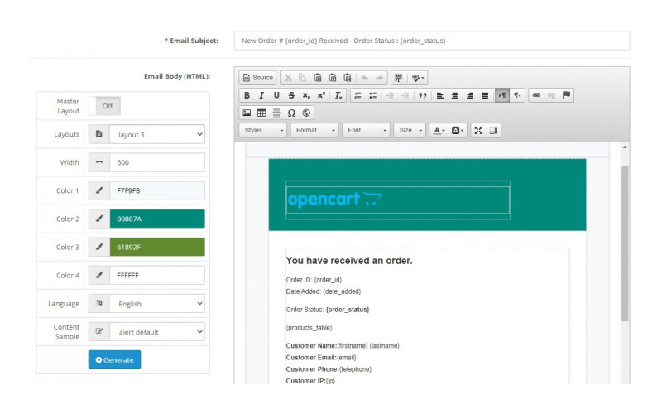The height and width of the screenshot is (414, 662).
Task: Click the Color 4 FFFFFF field
Action: [157, 276]
